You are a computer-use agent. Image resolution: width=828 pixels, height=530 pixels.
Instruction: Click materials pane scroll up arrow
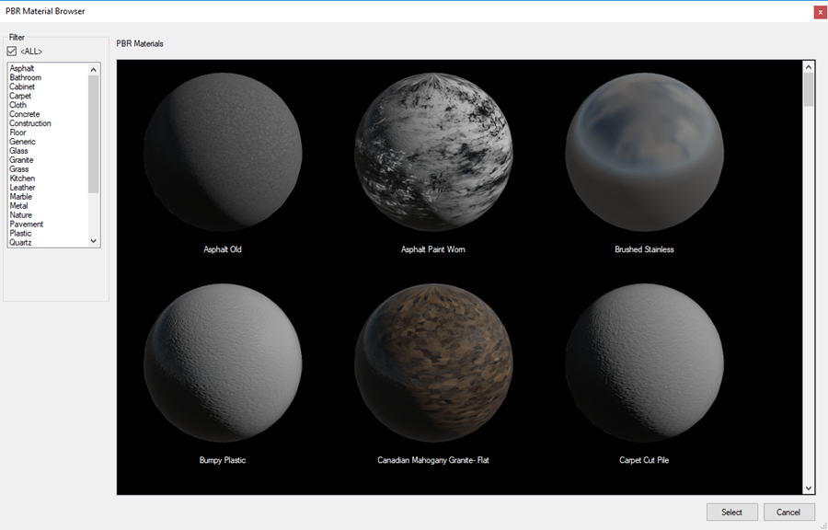point(809,66)
